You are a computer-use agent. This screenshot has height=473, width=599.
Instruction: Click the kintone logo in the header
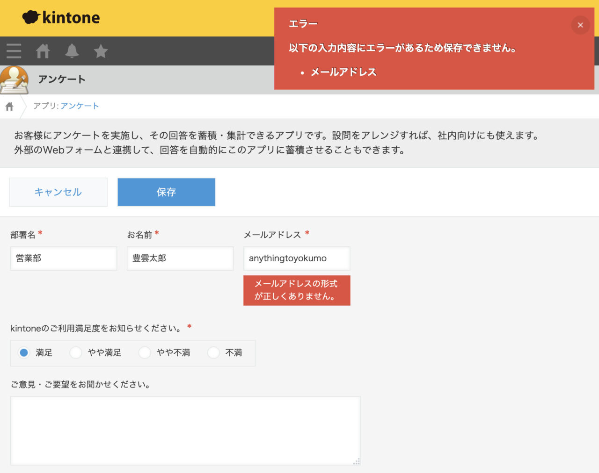[61, 18]
